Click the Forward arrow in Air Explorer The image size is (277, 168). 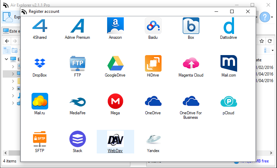coord(15,41)
